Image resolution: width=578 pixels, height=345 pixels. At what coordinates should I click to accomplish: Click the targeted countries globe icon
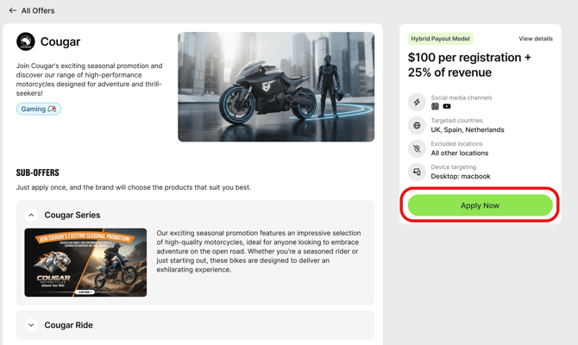click(417, 125)
